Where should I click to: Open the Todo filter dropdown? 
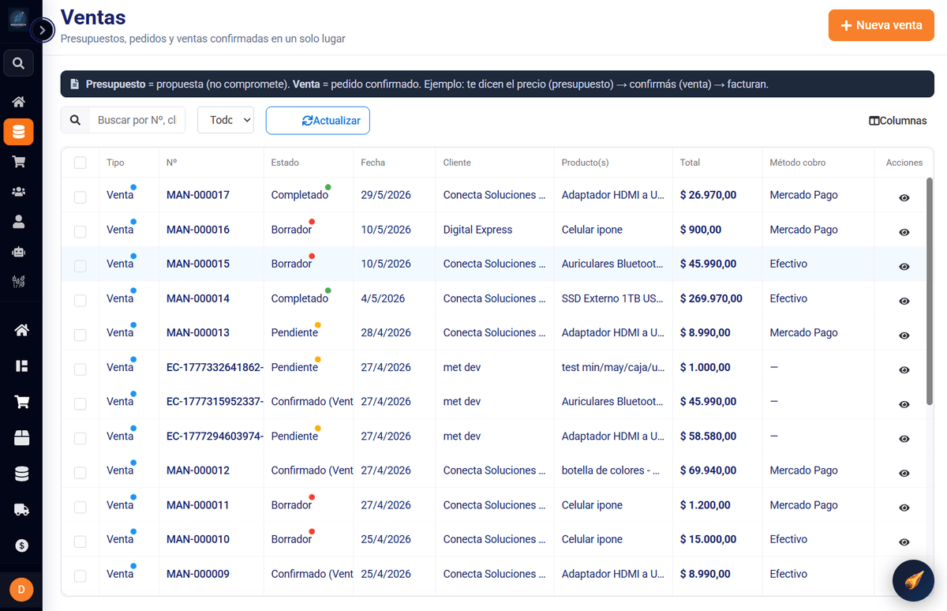tap(225, 120)
